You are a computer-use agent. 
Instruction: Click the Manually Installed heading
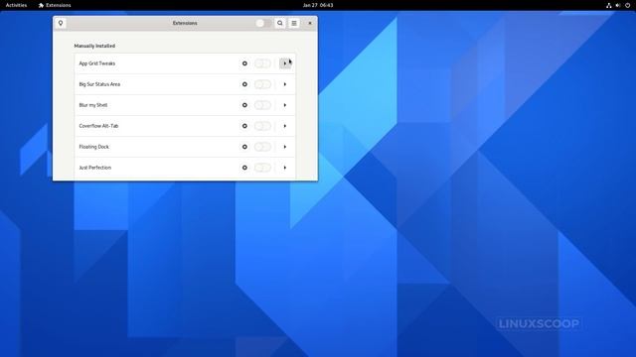pos(94,46)
